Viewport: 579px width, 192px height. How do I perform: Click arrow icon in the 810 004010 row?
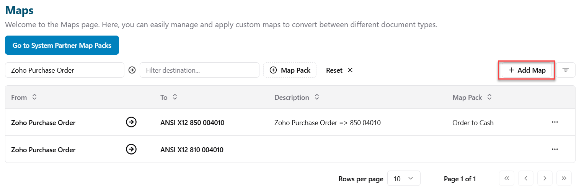pyautogui.click(x=131, y=149)
